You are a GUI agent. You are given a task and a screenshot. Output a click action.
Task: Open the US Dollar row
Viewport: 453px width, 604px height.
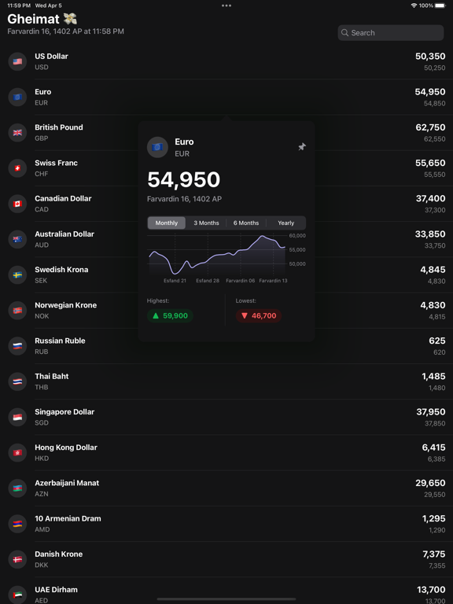point(226,61)
